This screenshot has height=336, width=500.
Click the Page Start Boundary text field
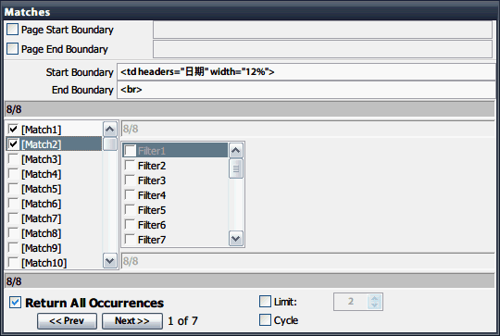click(x=323, y=30)
